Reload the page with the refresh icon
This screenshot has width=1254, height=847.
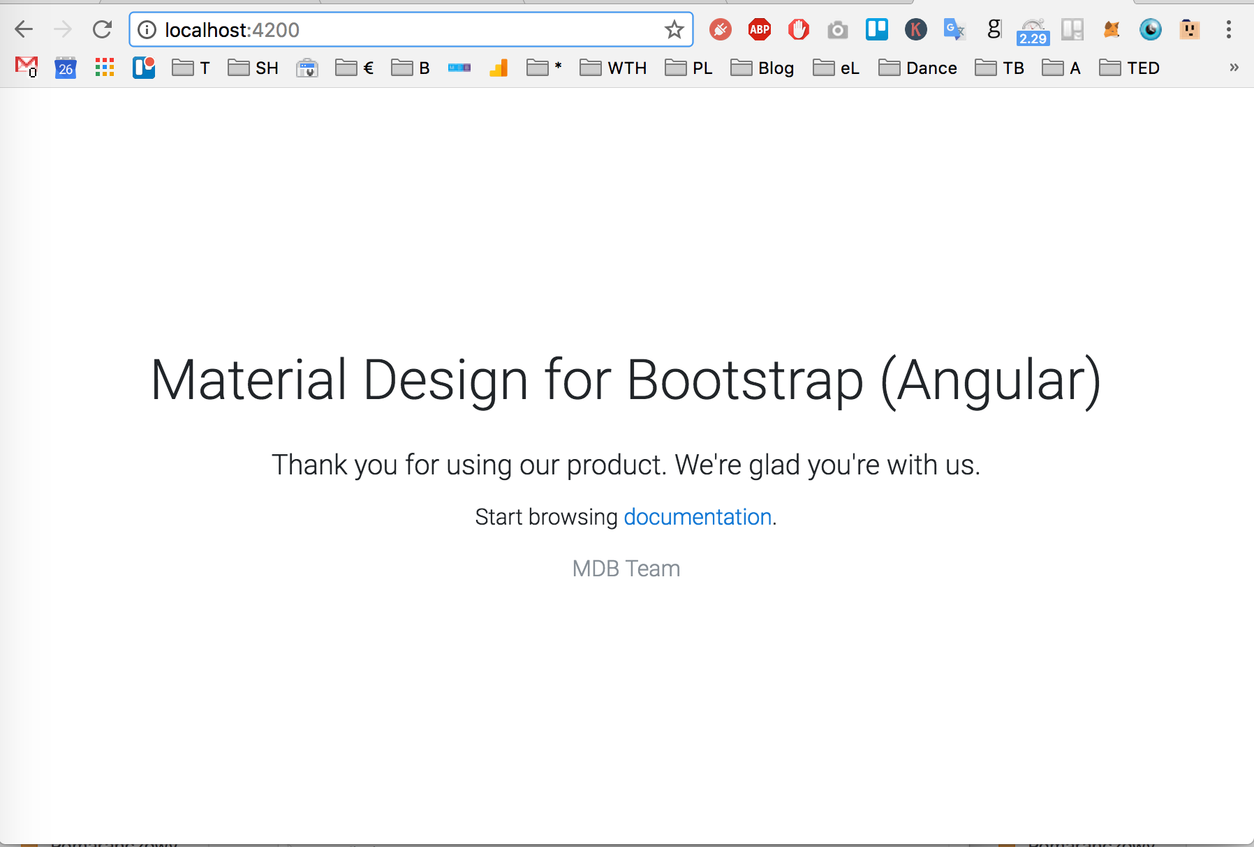103,29
